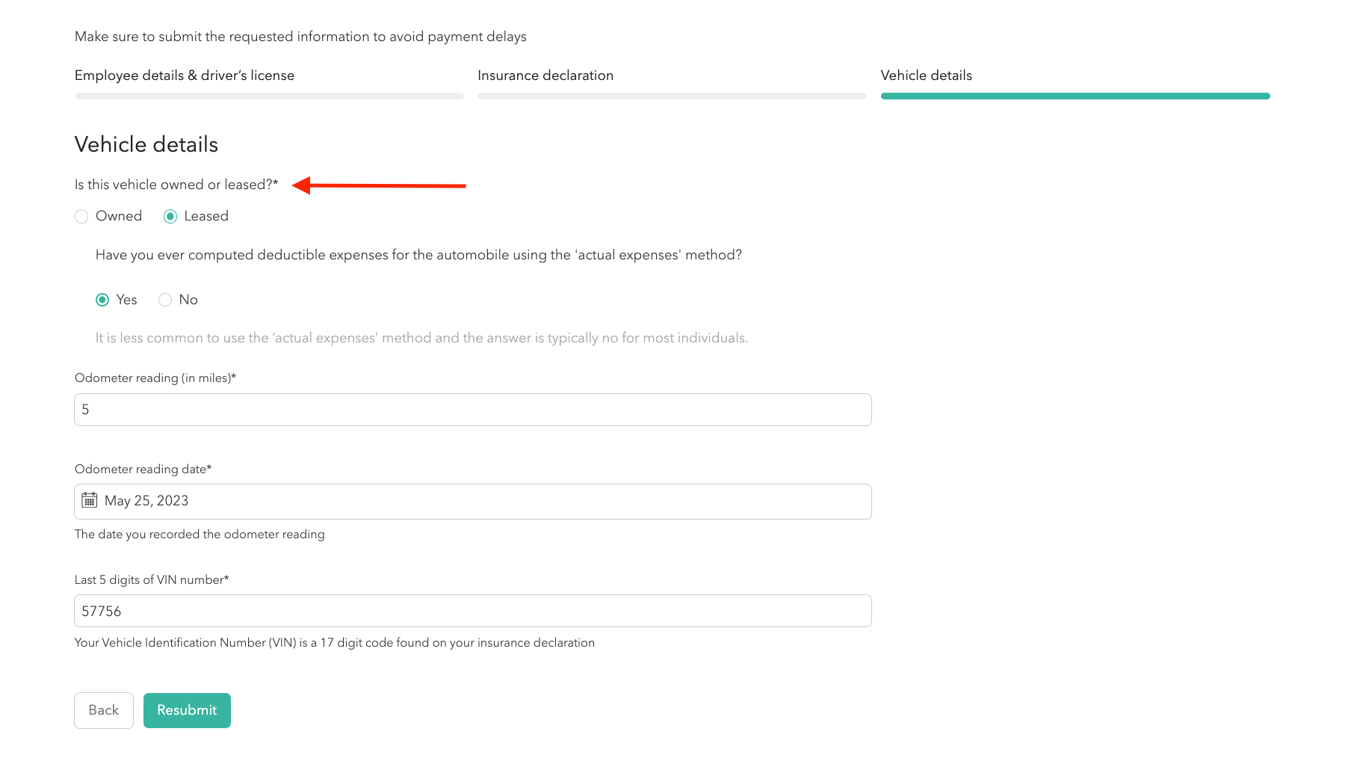Open the Vehicle details step
This screenshot has height=779, width=1354.
[x=926, y=76]
